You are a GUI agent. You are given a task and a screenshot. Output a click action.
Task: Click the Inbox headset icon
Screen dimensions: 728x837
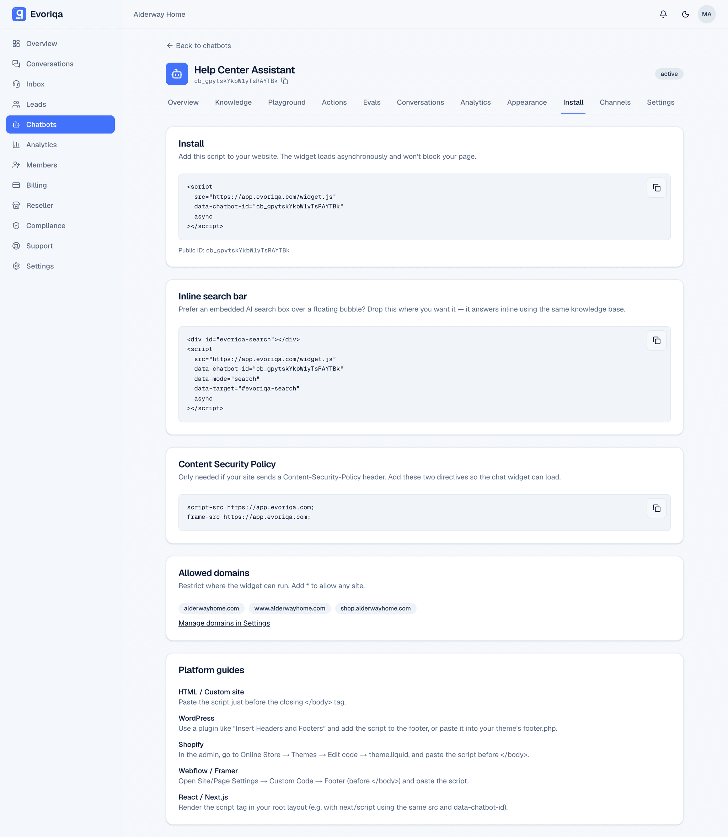(16, 84)
